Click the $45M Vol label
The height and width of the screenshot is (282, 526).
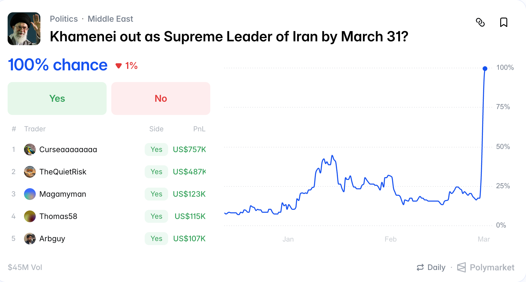click(25, 267)
